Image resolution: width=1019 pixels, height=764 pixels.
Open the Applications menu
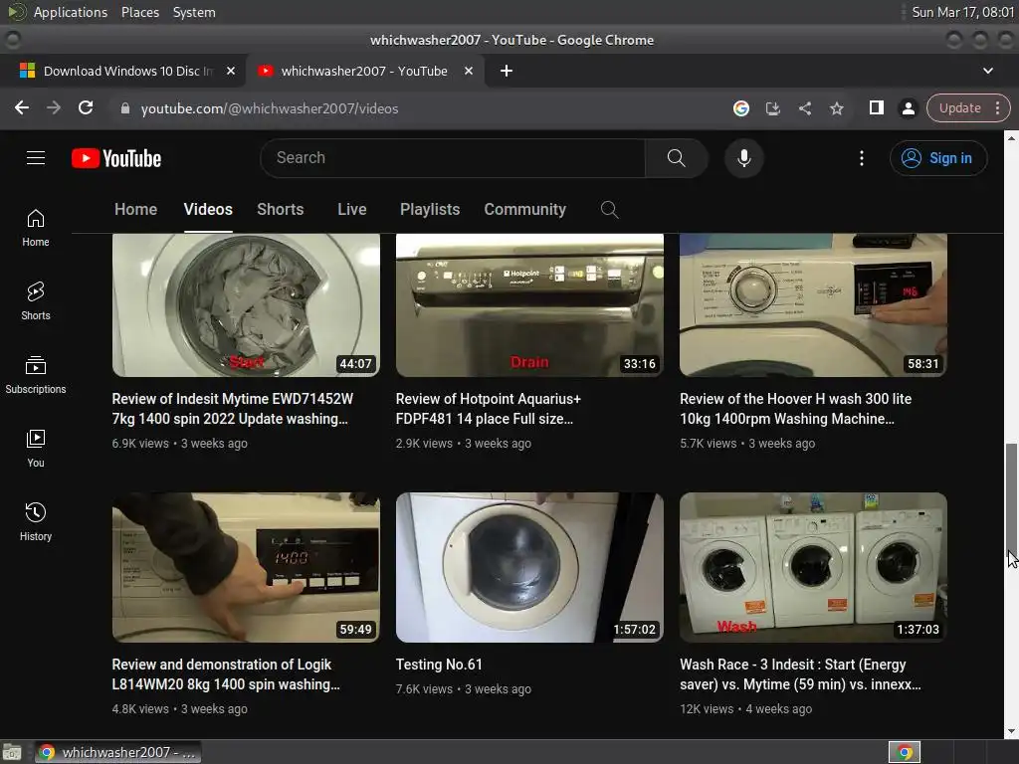71,12
